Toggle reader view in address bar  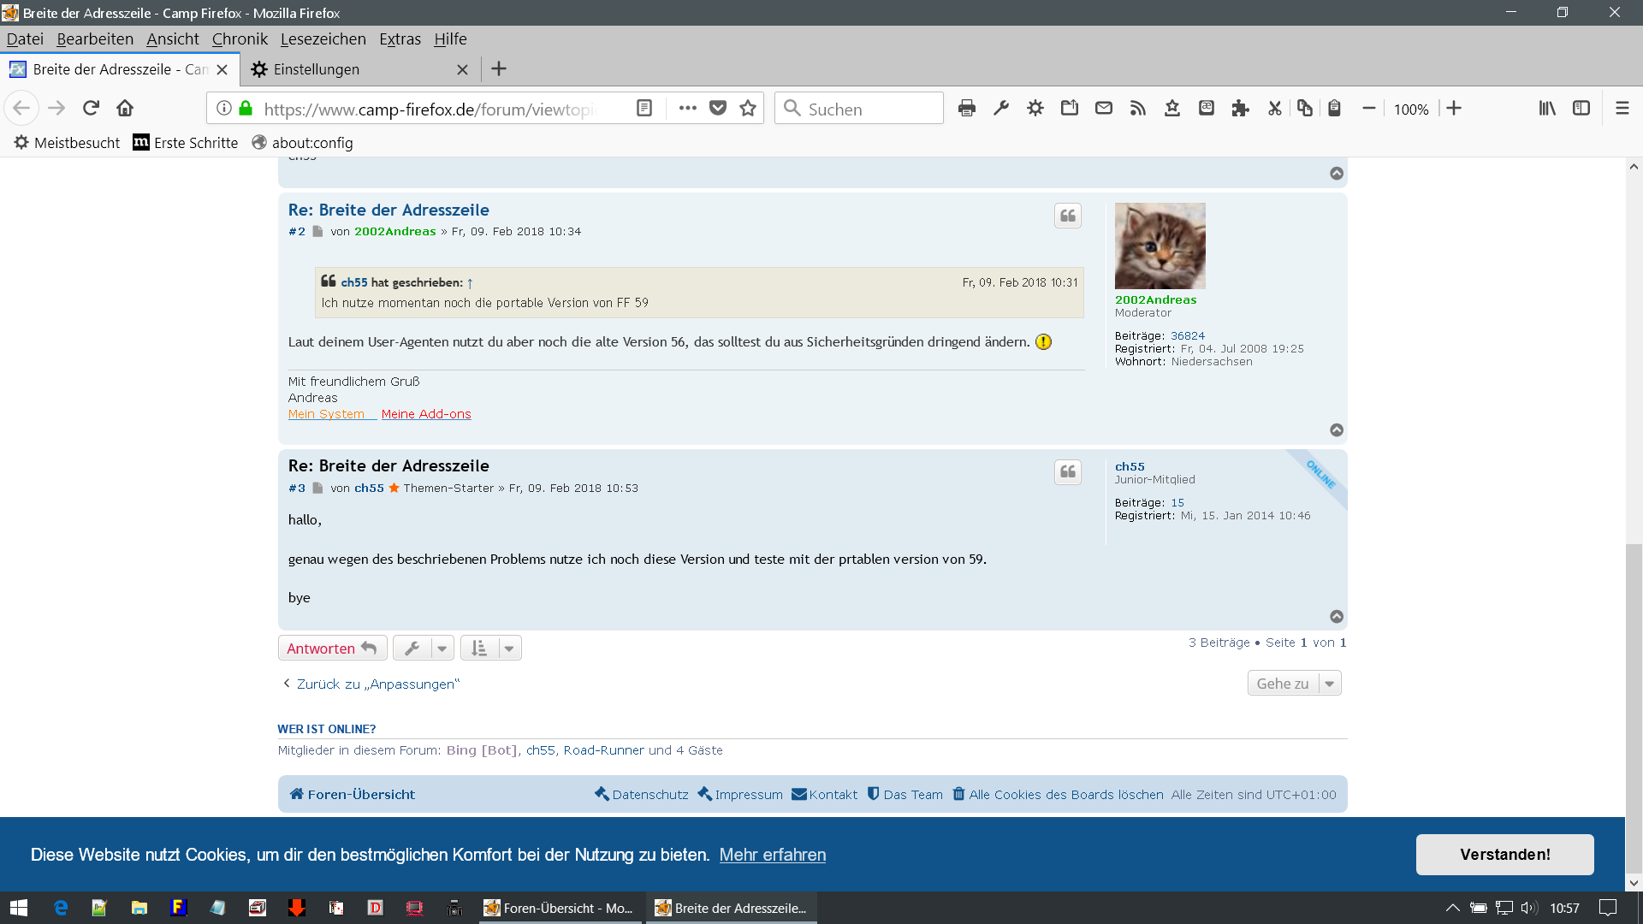644,109
